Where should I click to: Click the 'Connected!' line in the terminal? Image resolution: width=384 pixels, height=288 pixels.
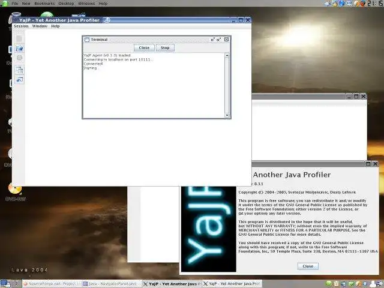pos(93,64)
